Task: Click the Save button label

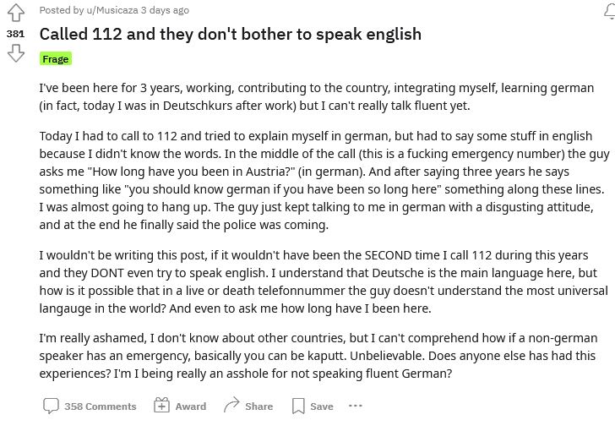Action: click(x=322, y=406)
